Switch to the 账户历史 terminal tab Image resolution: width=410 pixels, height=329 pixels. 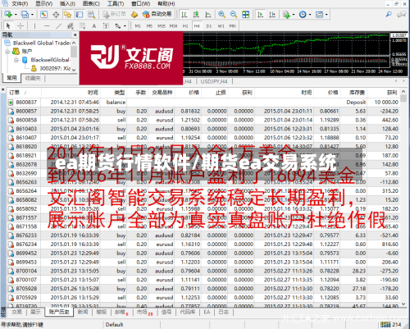tap(59, 312)
